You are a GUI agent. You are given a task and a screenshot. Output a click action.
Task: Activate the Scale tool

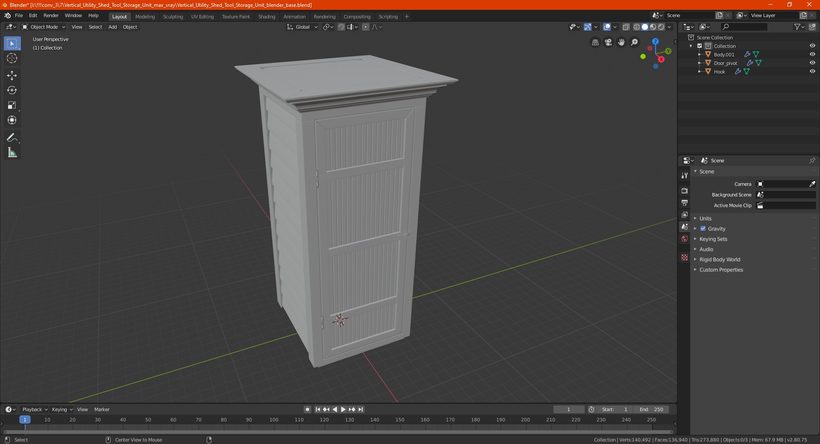[x=12, y=105]
